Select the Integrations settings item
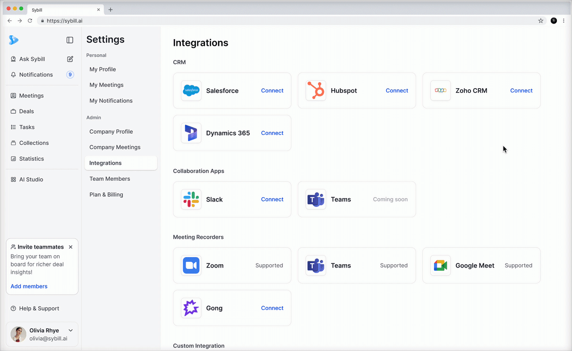This screenshot has width=572, height=351. coord(121,163)
